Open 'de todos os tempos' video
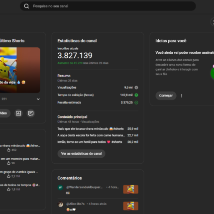Viewport: 214px width, 214px height. click(x=20, y=185)
